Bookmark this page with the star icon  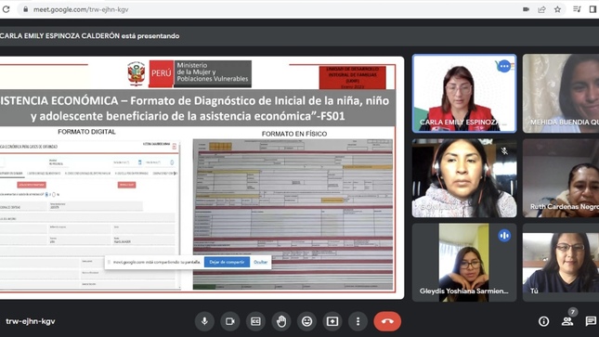point(558,9)
